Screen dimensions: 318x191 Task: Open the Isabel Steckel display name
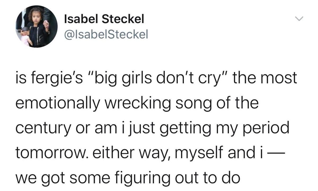pos(104,19)
